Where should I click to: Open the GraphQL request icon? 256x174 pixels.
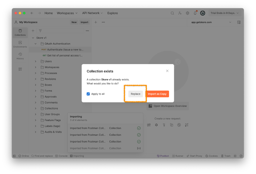(156, 125)
